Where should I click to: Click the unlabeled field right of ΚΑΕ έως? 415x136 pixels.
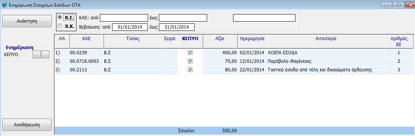tap(264, 18)
